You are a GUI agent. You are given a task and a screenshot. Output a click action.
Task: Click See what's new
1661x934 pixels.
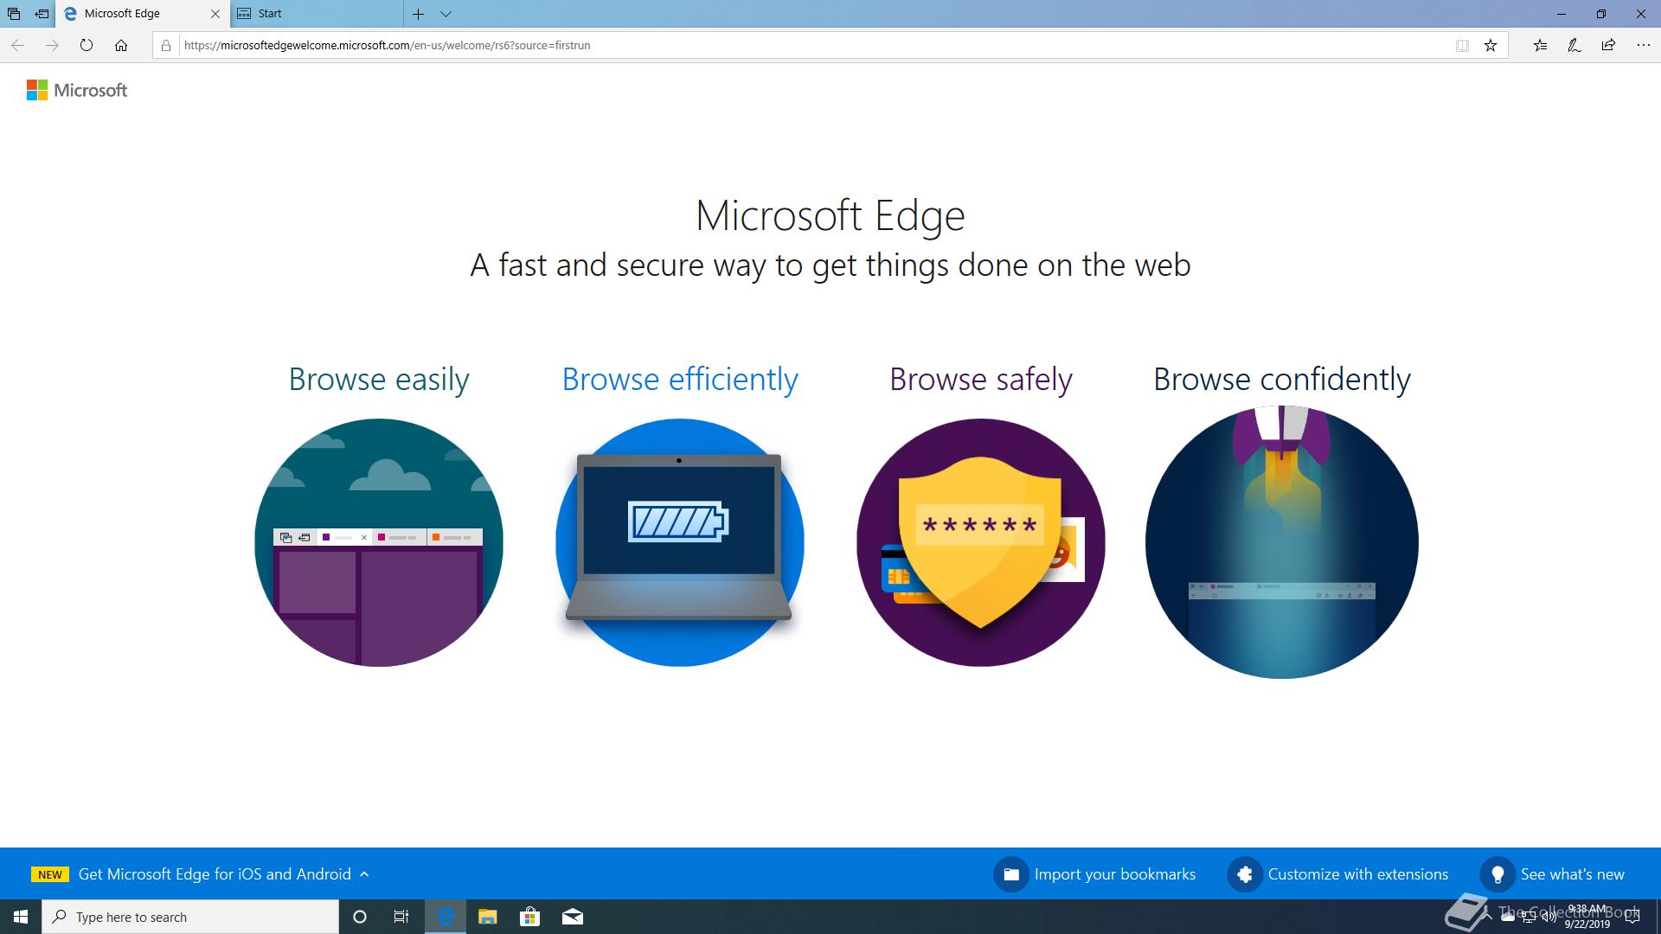tap(1573, 874)
